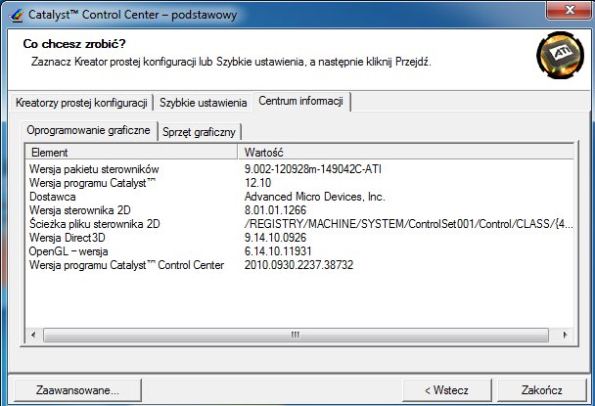This screenshot has height=406, width=595.
Task: Select the Centrum informacji tab
Action: (x=300, y=102)
